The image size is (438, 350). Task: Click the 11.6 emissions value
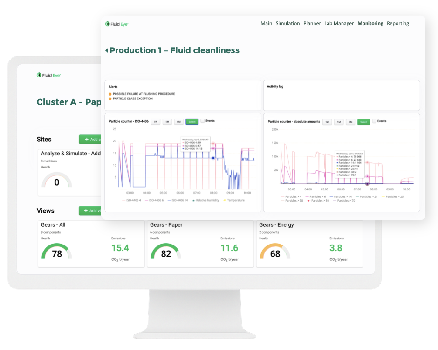coord(229,248)
